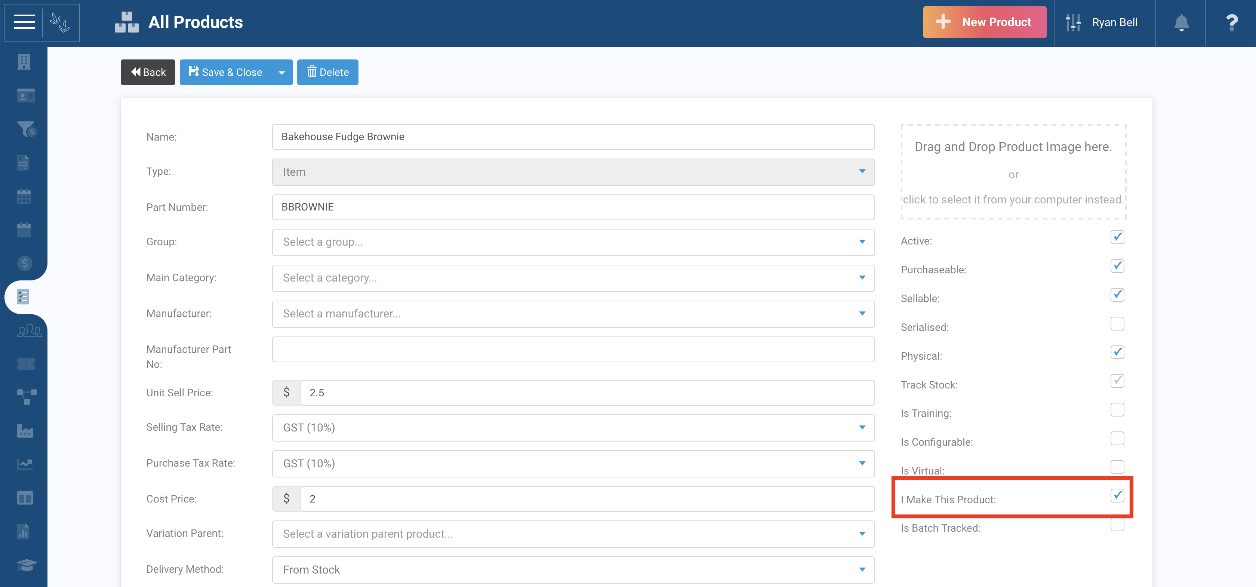Open the contact card sidebar icon
This screenshot has width=1256, height=587.
[x=25, y=96]
